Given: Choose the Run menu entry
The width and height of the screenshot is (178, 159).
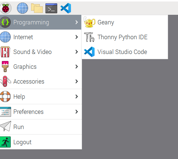Looking at the screenshot, I should click(x=41, y=127).
